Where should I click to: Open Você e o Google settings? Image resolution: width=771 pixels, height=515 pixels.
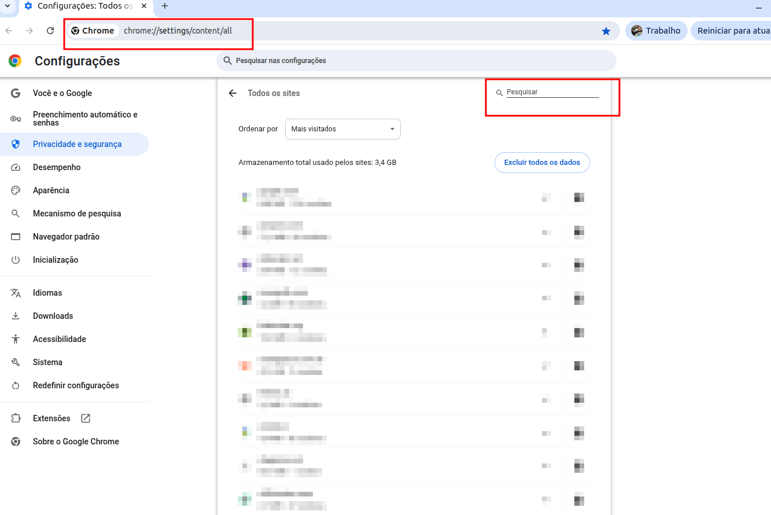click(62, 93)
